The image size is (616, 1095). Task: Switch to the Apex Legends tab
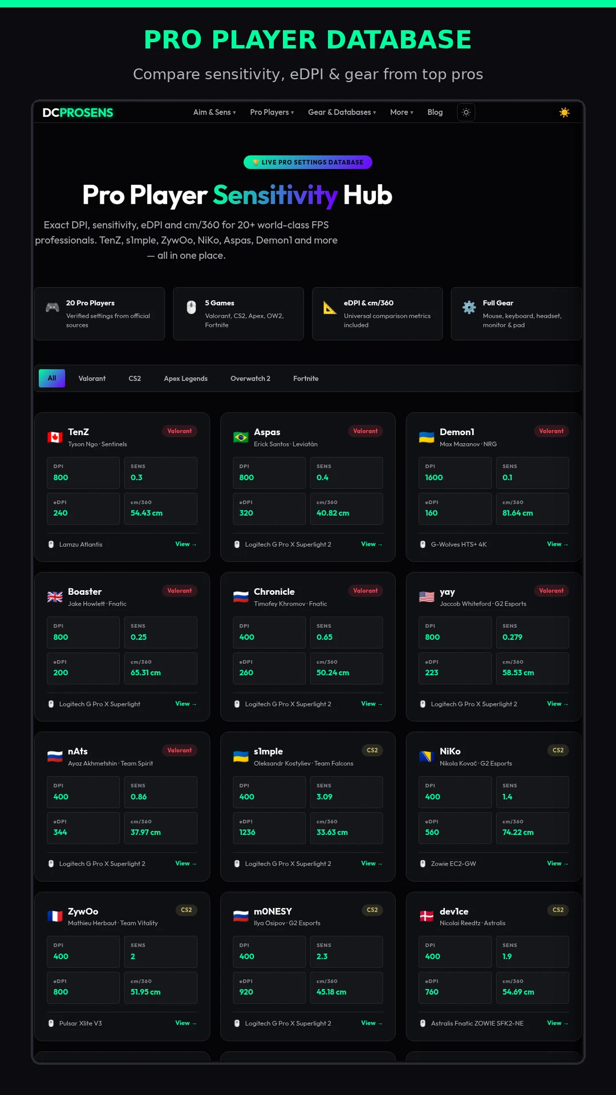[x=186, y=379]
